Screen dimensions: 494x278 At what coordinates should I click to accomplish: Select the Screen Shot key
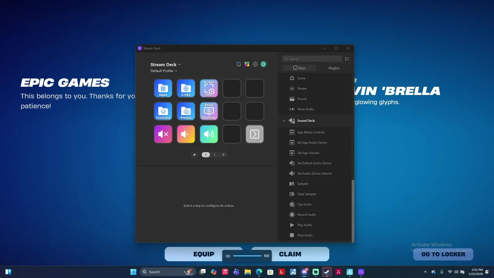[209, 88]
